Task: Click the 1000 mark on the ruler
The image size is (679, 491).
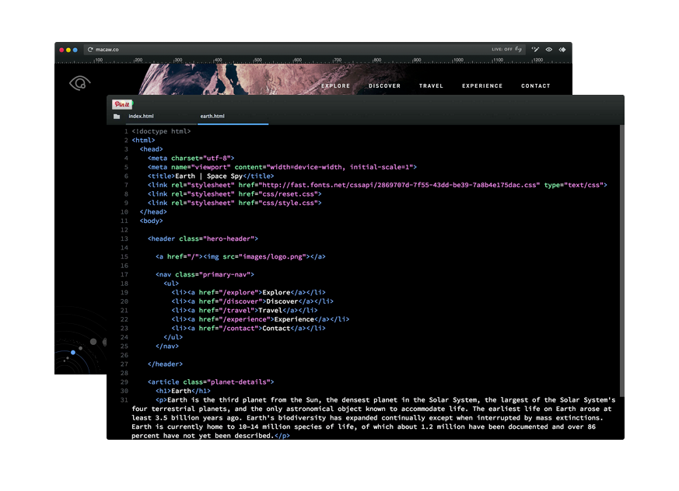Action: click(x=459, y=60)
